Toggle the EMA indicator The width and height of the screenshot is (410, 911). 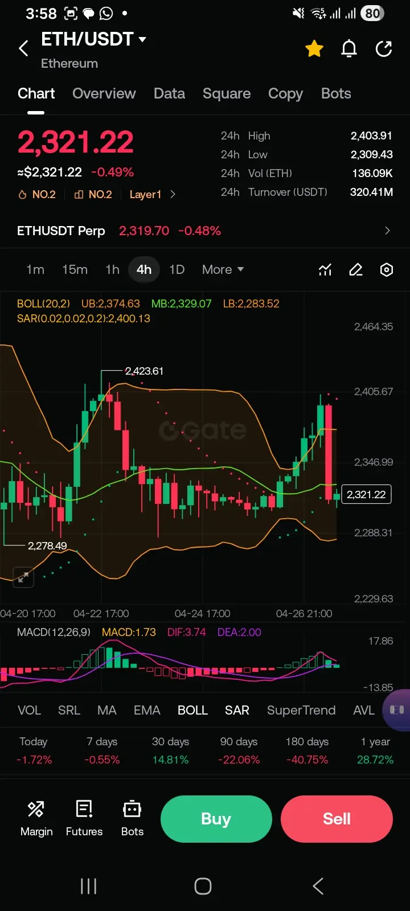[147, 710]
